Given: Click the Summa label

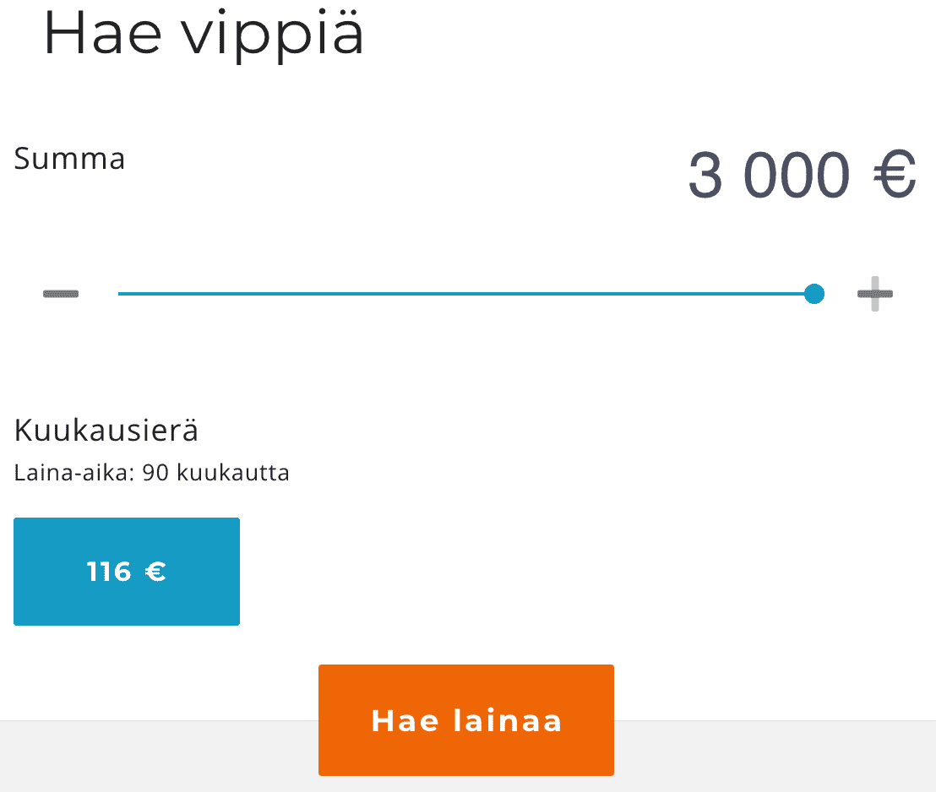Looking at the screenshot, I should 69,159.
